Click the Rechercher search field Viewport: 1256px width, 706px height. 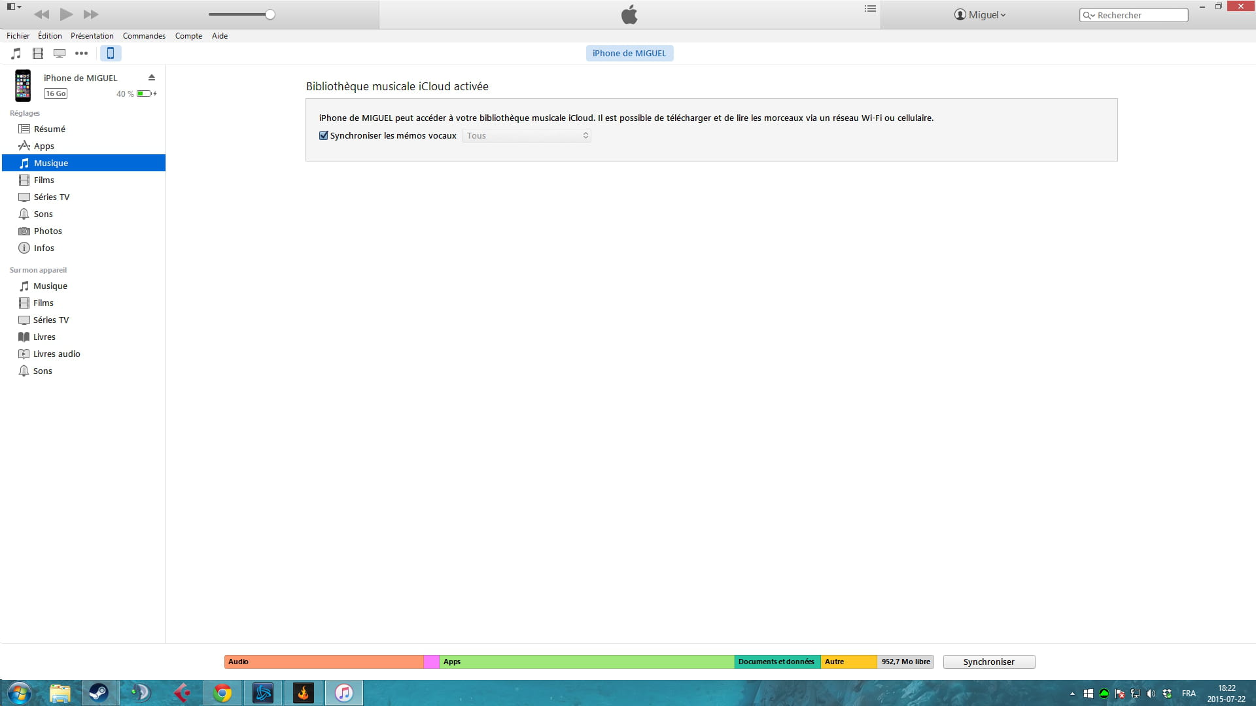tap(1138, 15)
